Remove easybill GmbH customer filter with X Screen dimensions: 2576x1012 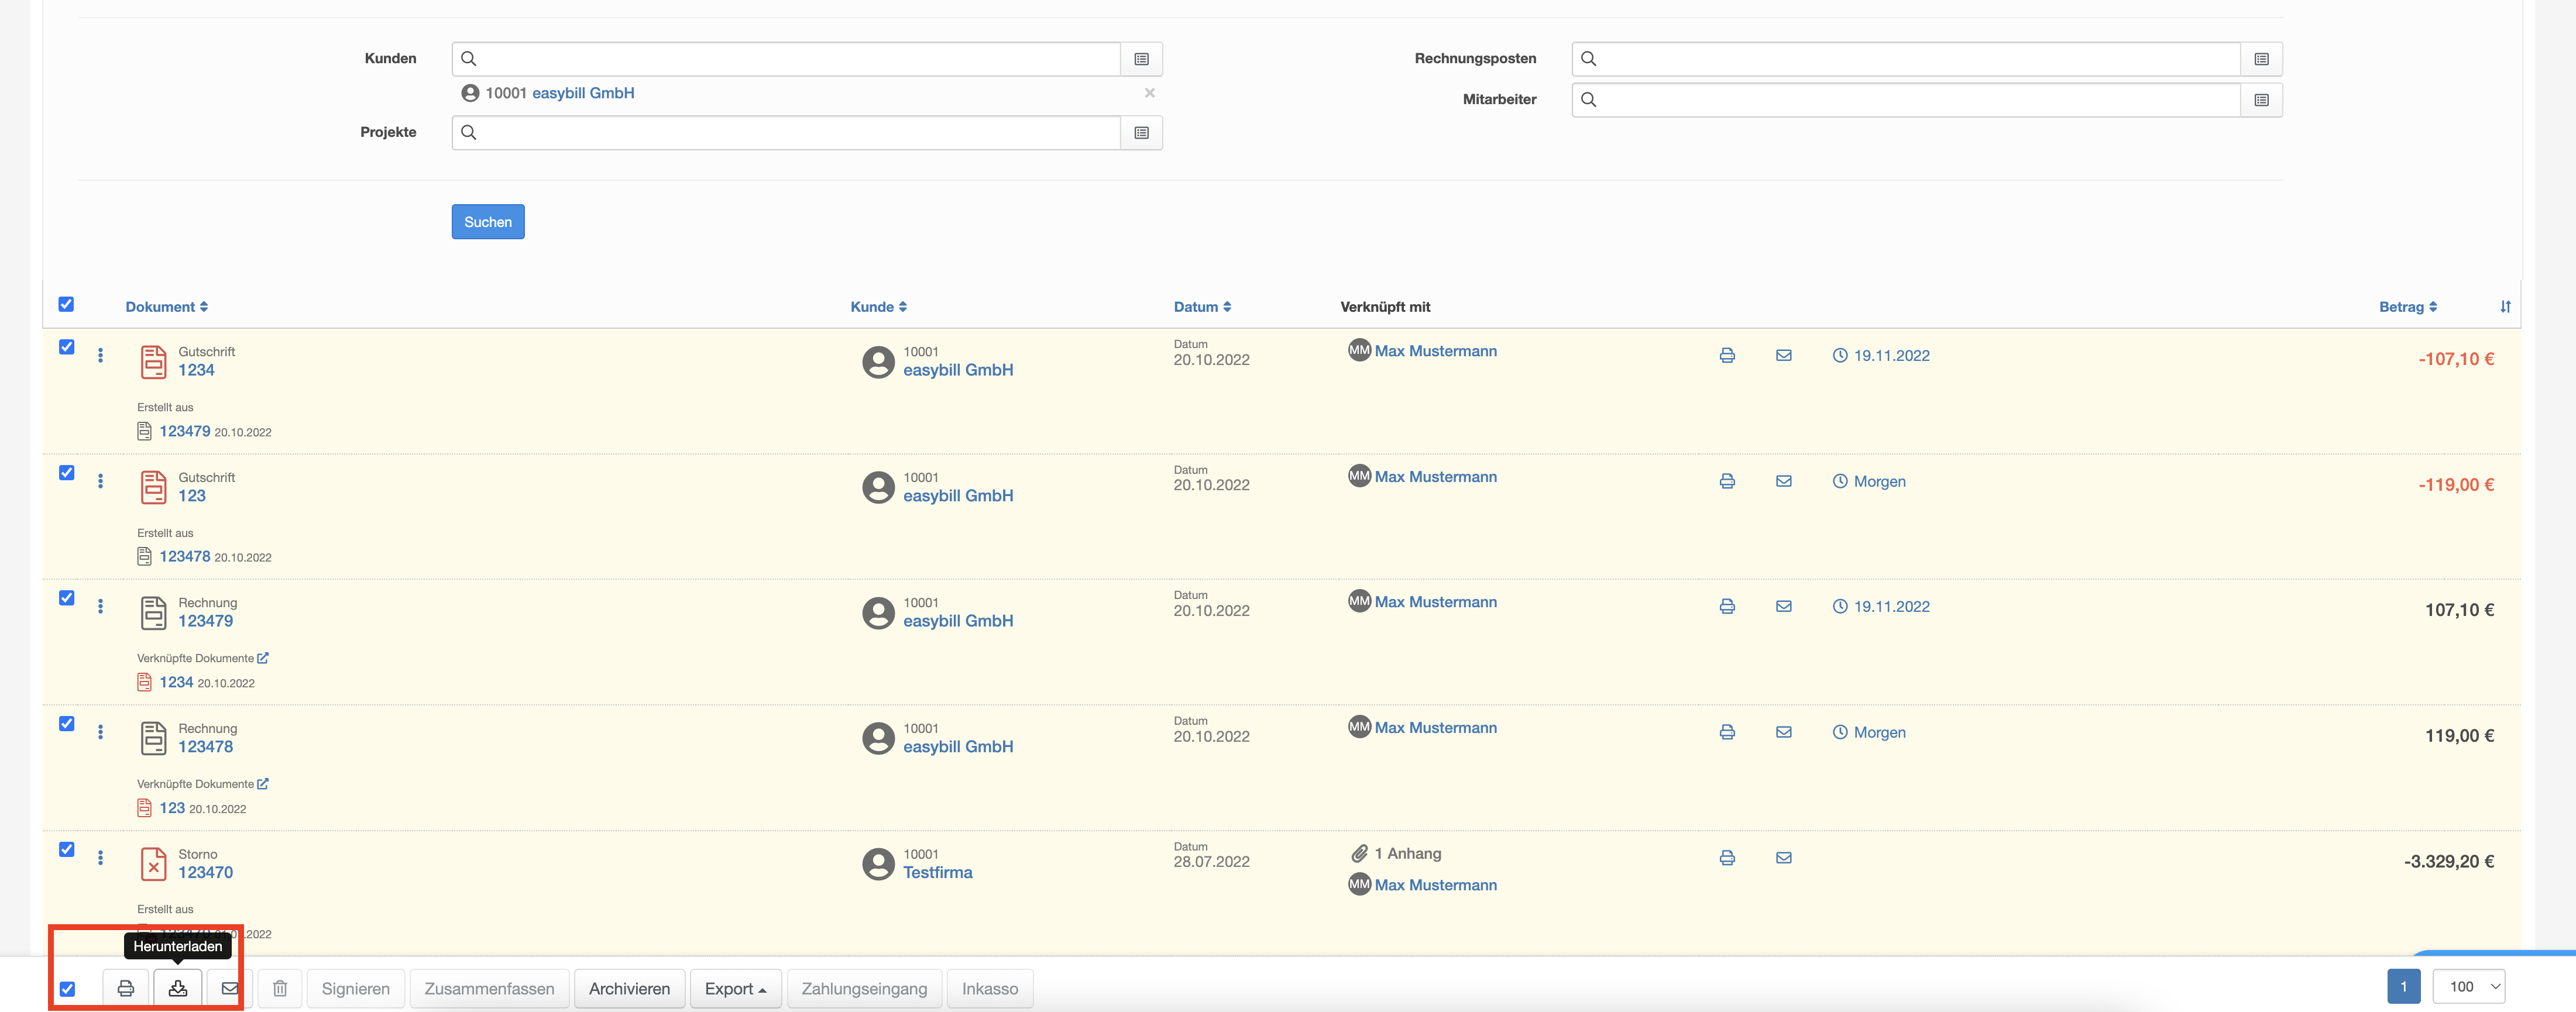click(x=1149, y=93)
